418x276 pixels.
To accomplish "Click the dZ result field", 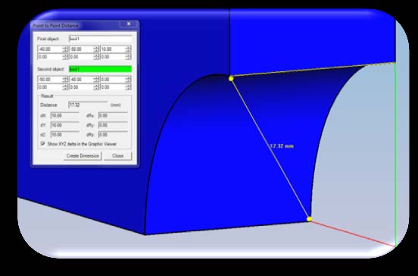I will 65,134.
